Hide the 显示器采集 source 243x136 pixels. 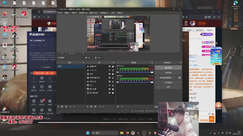[x=110, y=93]
